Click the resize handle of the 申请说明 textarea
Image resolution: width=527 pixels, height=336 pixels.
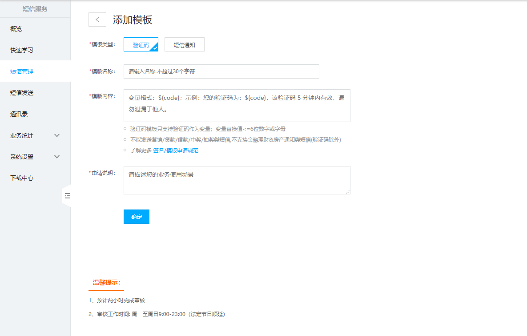pos(348,191)
